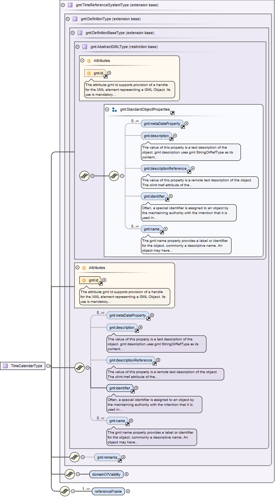Select the gml:remarks element
Viewport: 275px width, 498px height.
coord(108,457)
